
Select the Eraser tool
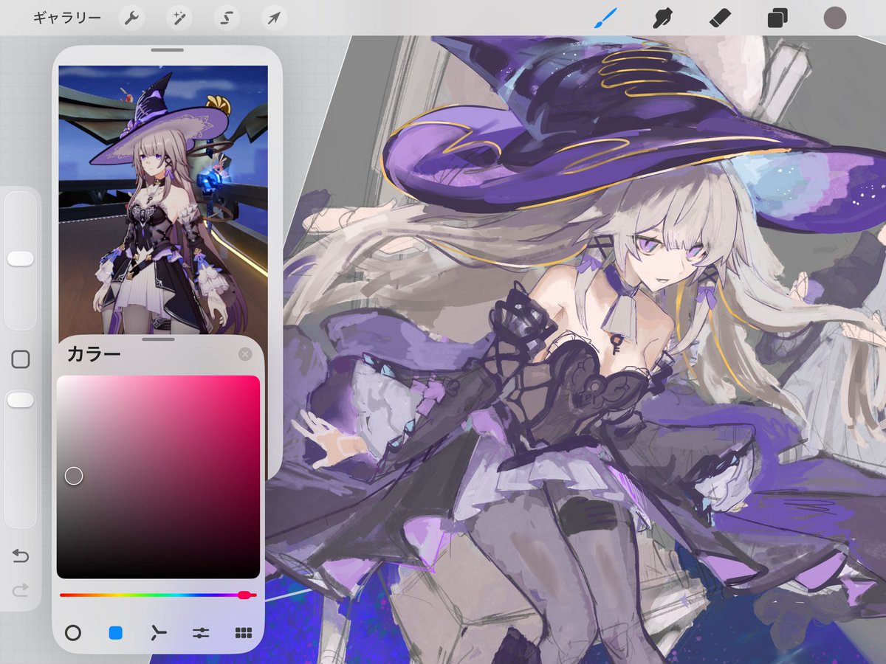point(719,18)
